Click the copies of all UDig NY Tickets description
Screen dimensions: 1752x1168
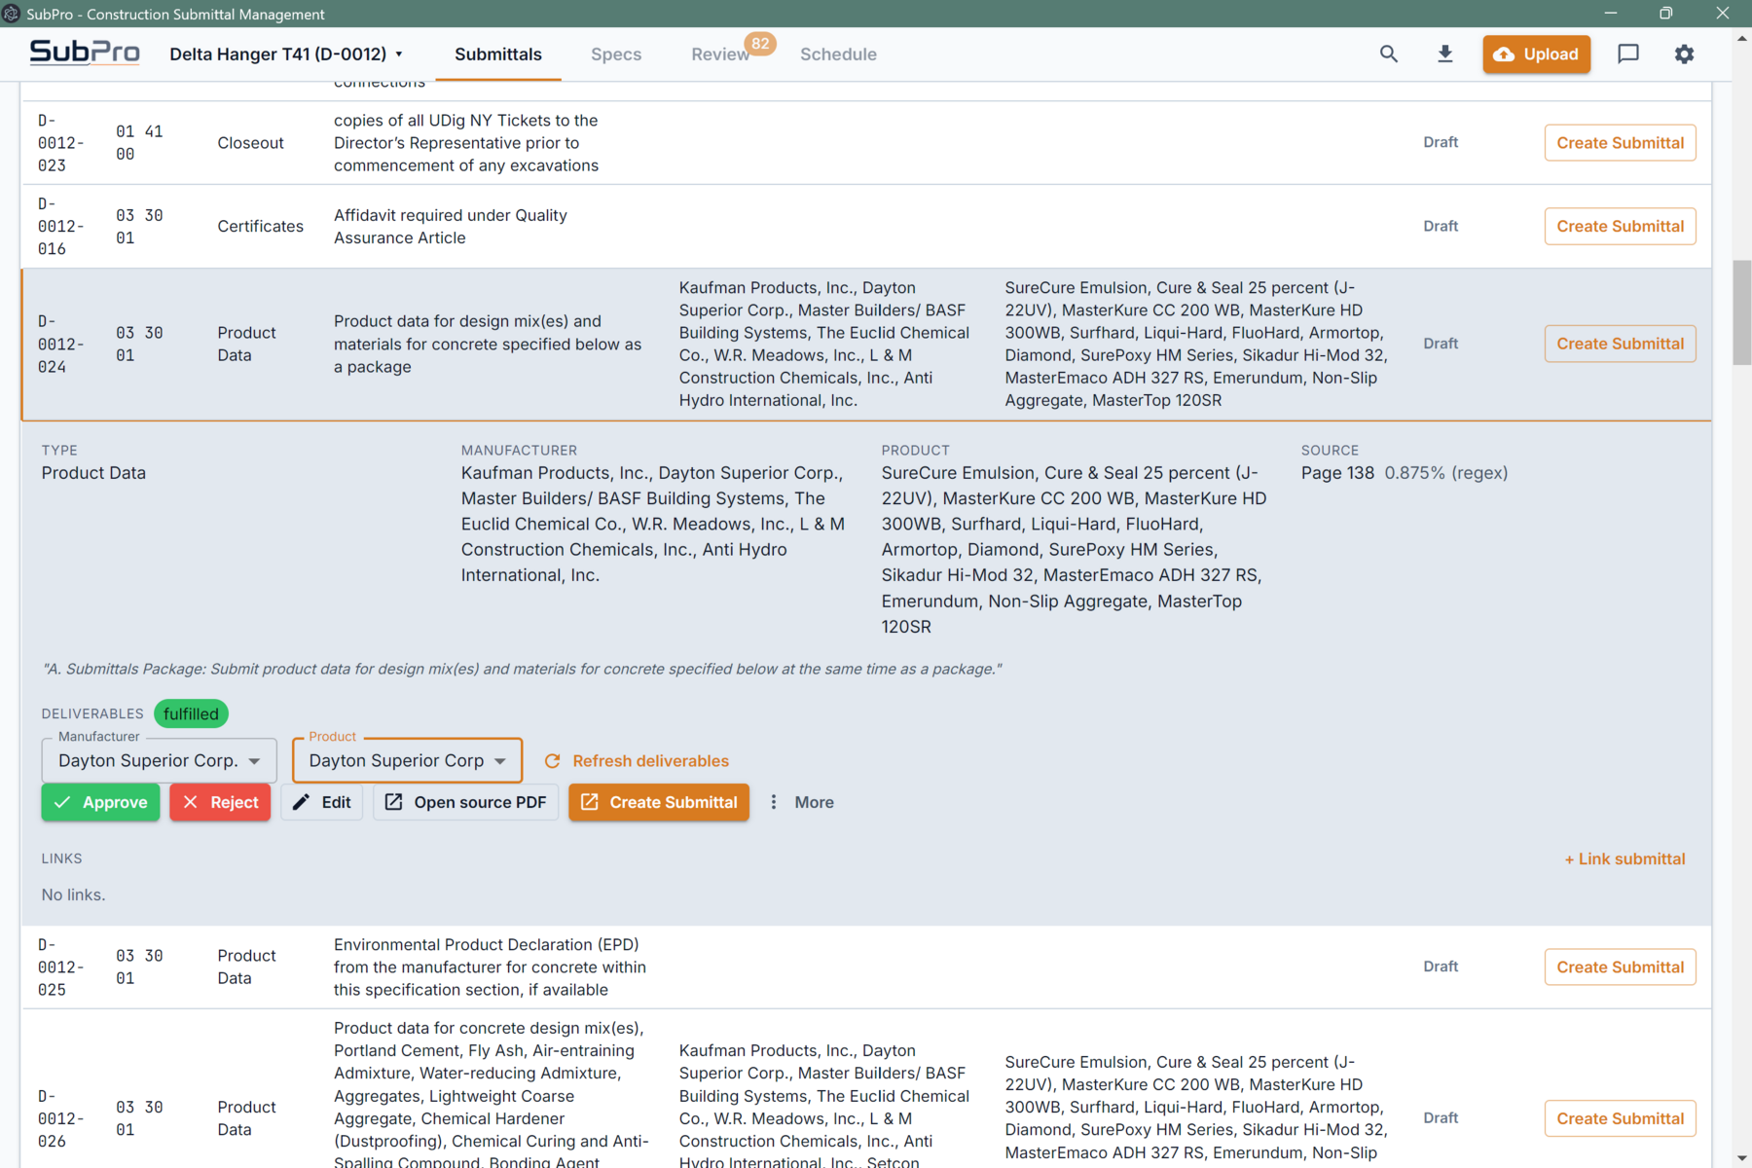click(466, 143)
